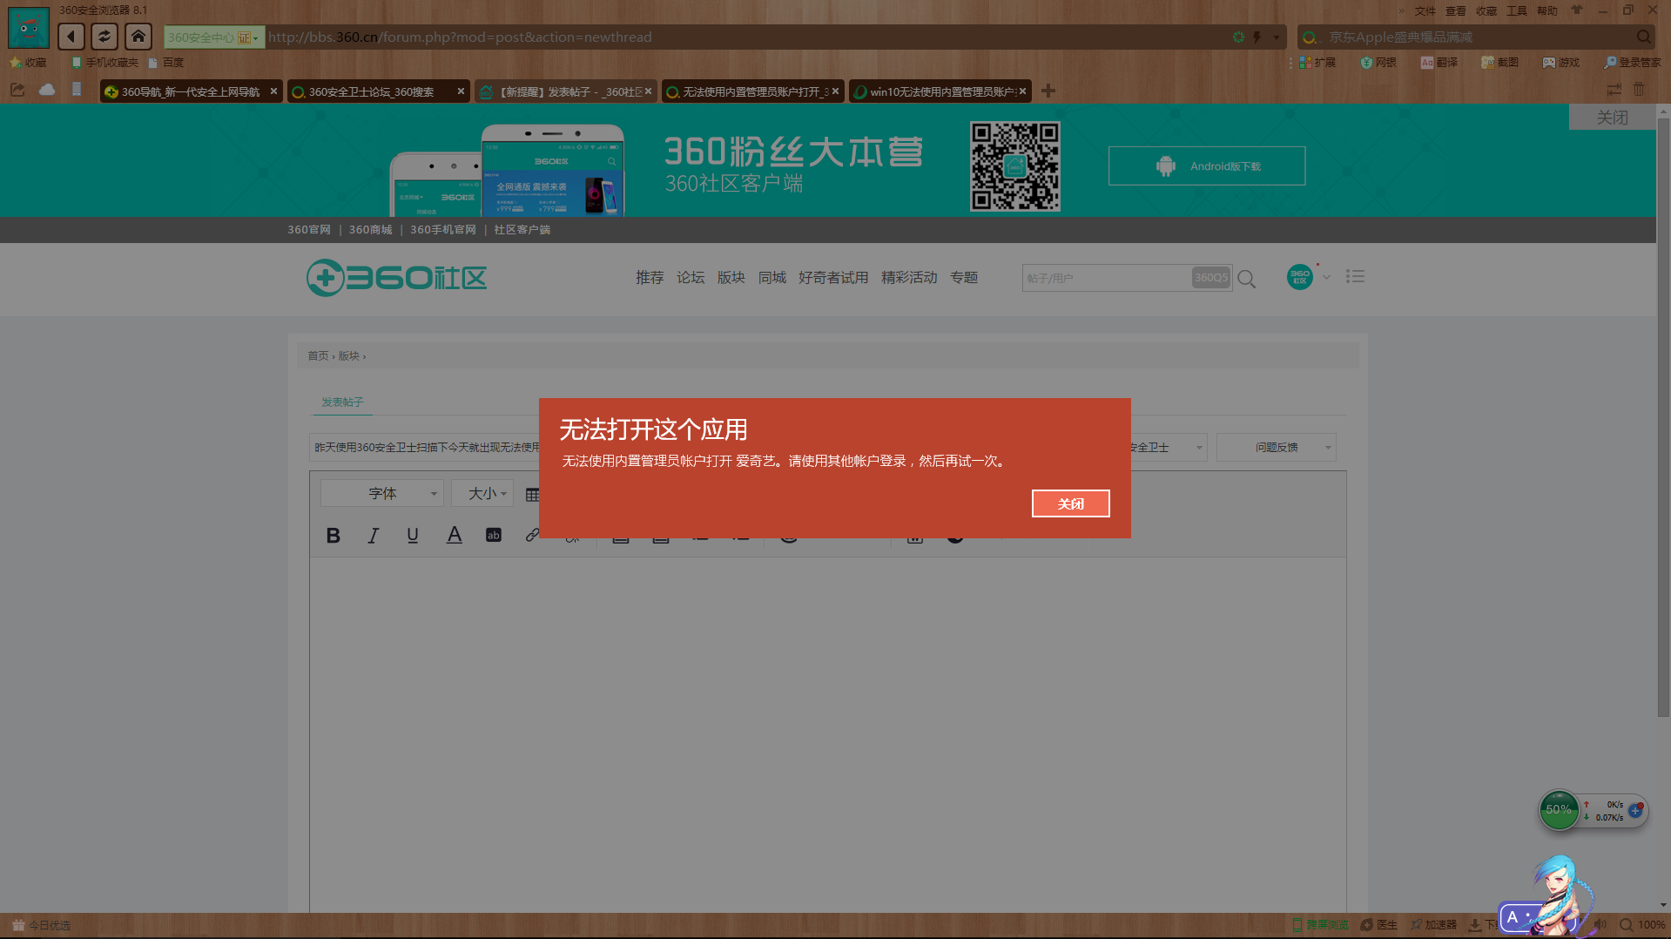Open the 360官网 link

[309, 230]
